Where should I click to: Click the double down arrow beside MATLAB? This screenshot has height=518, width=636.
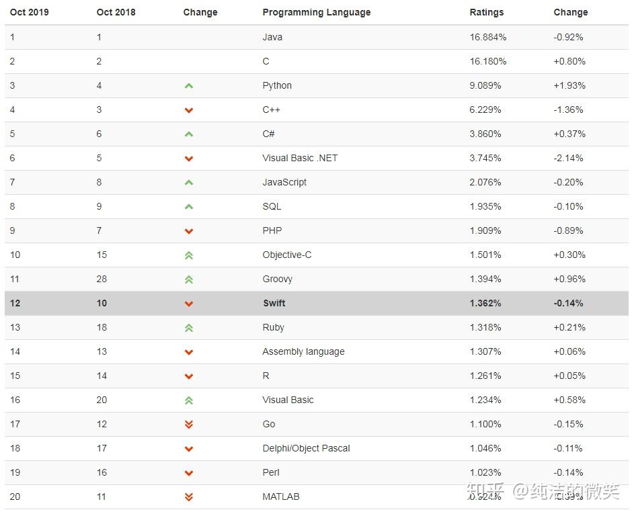click(x=189, y=497)
